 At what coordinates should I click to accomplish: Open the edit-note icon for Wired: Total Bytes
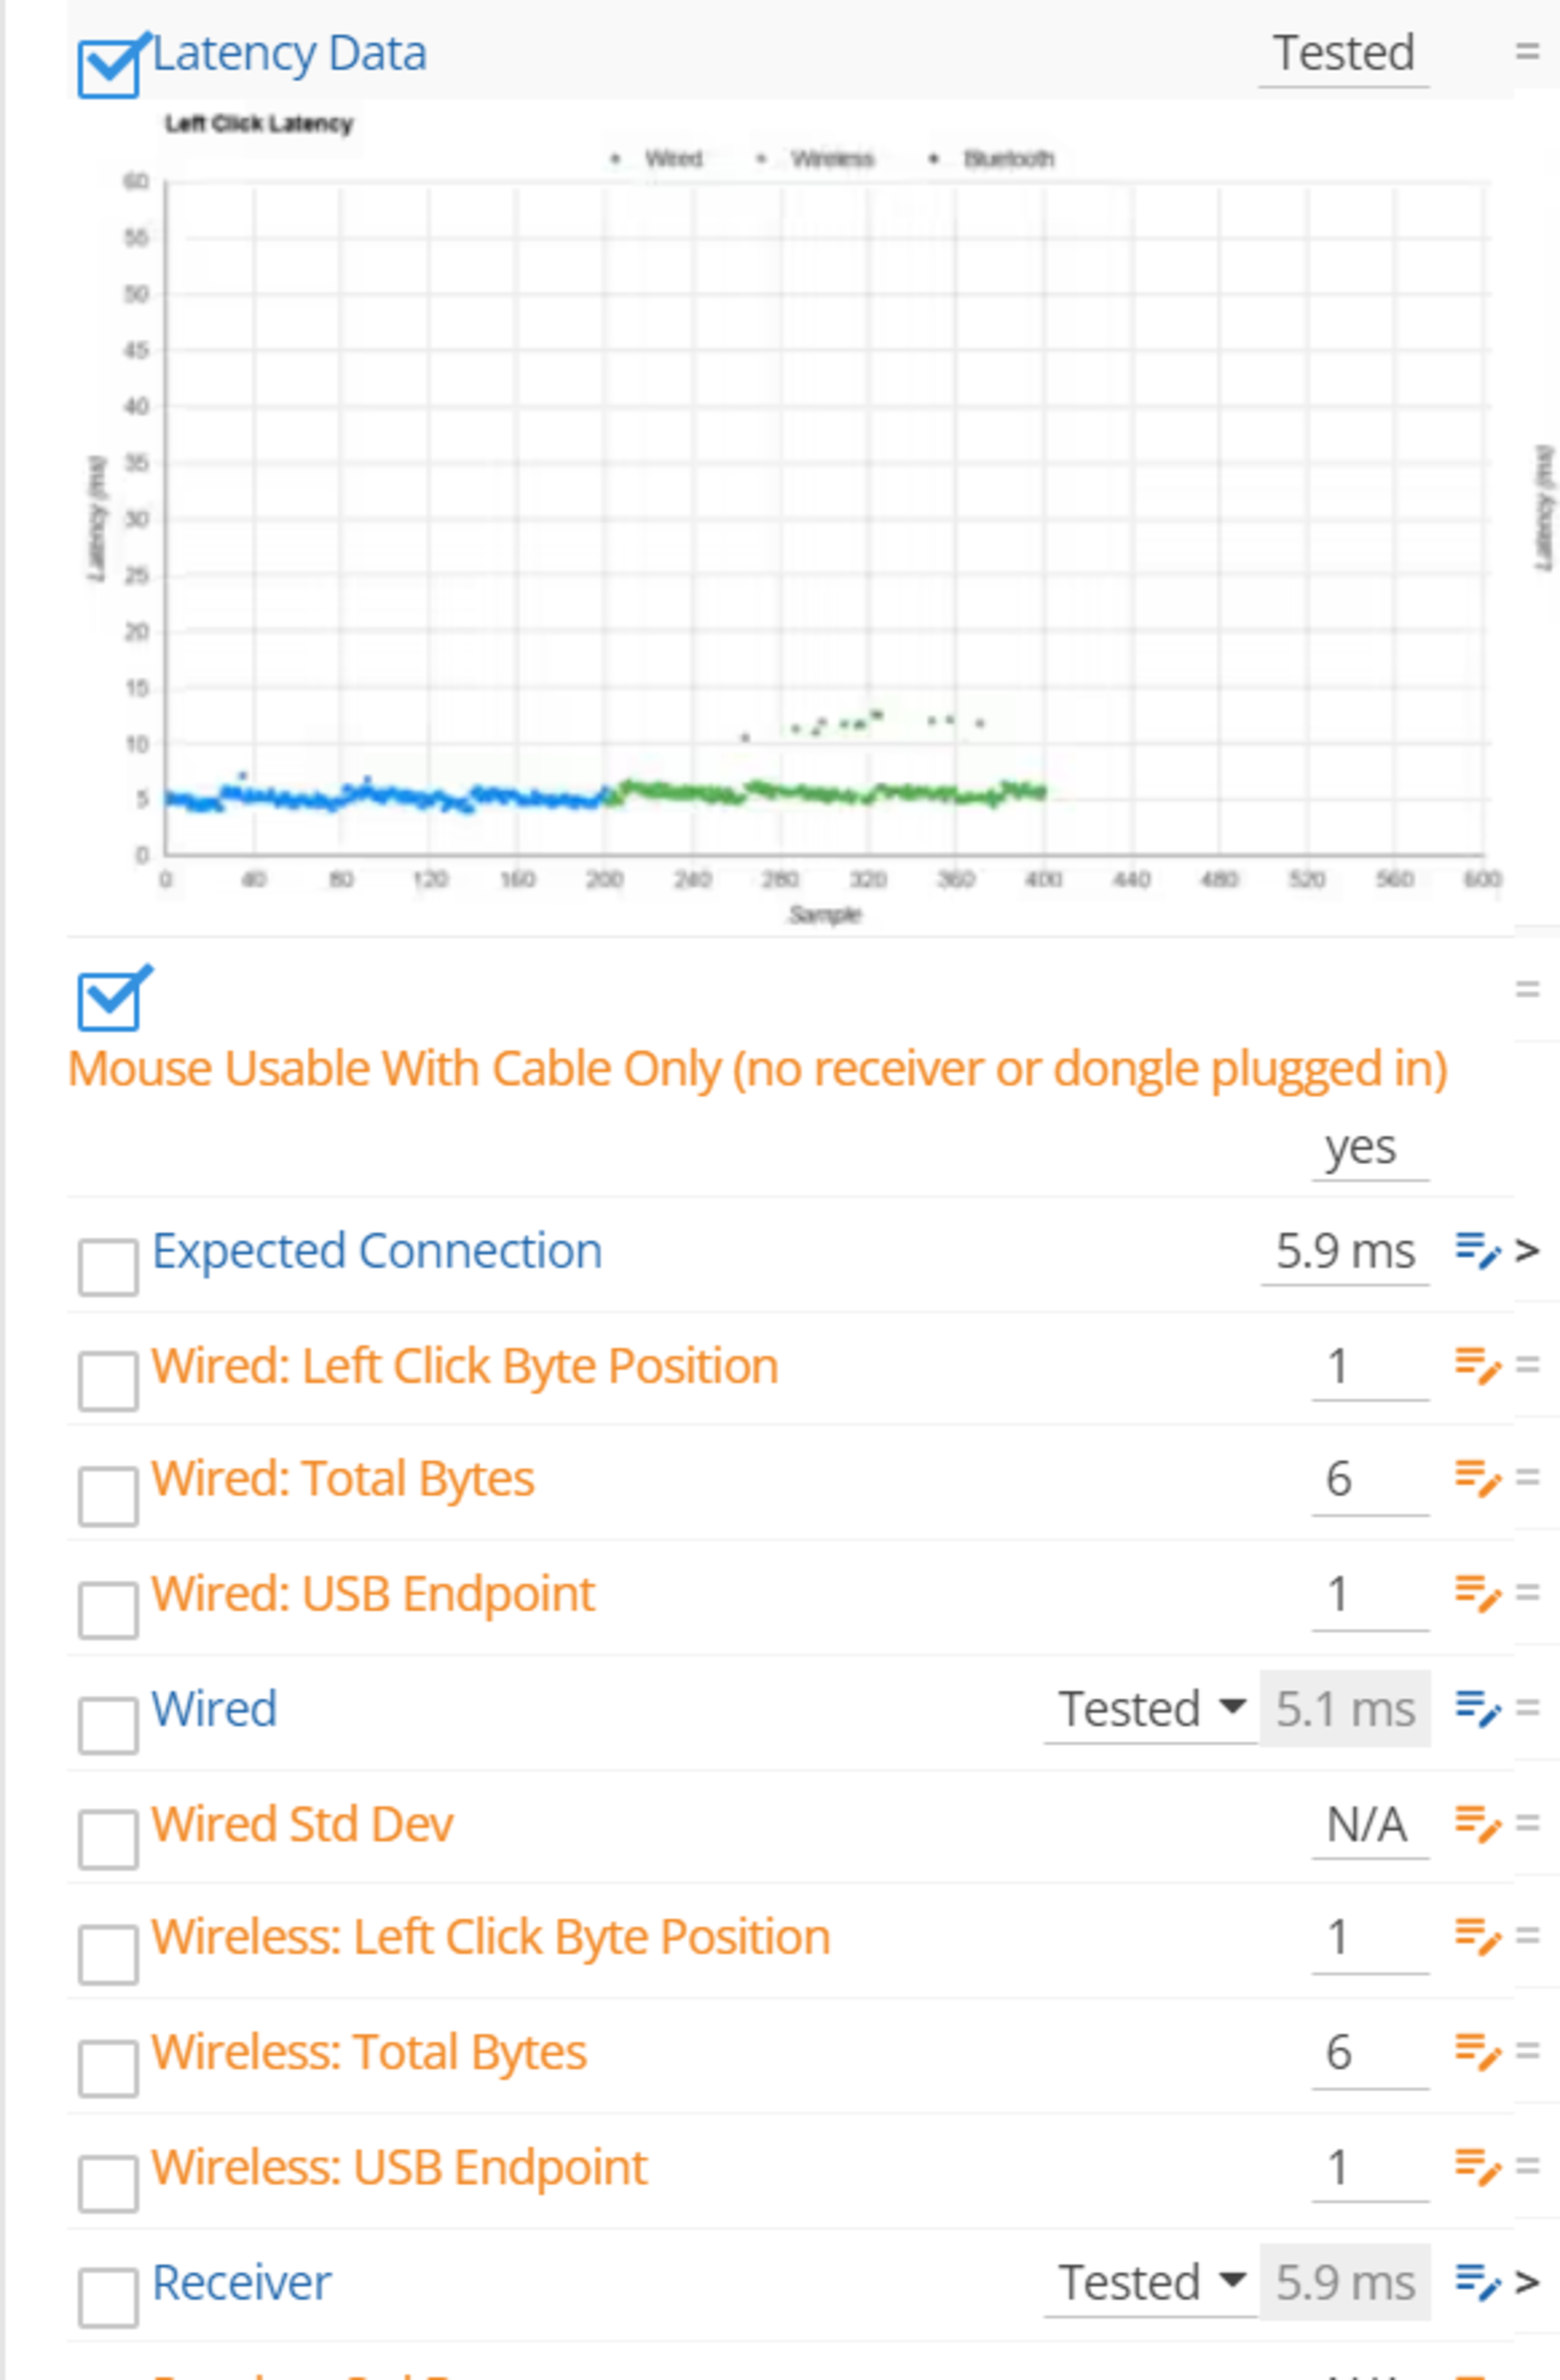point(1477,1478)
